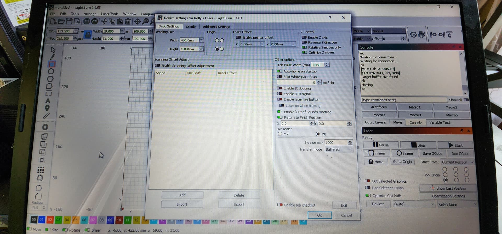Click the Delete trash can icon

tap(128, 21)
